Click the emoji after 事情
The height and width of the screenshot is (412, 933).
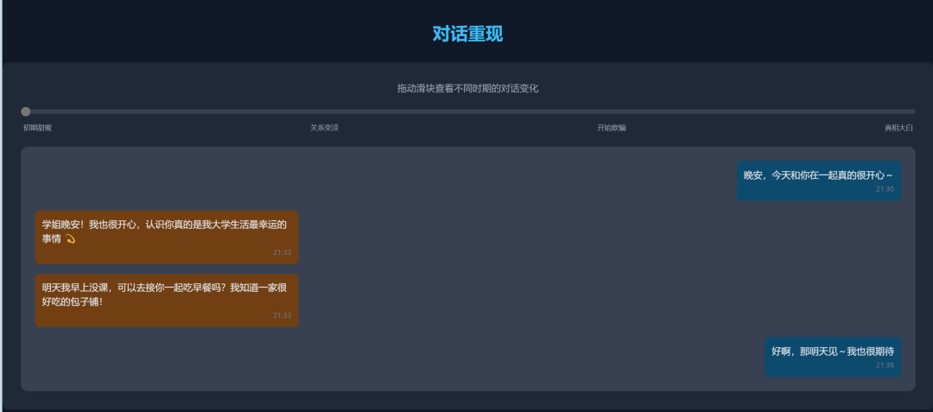pyautogui.click(x=70, y=239)
